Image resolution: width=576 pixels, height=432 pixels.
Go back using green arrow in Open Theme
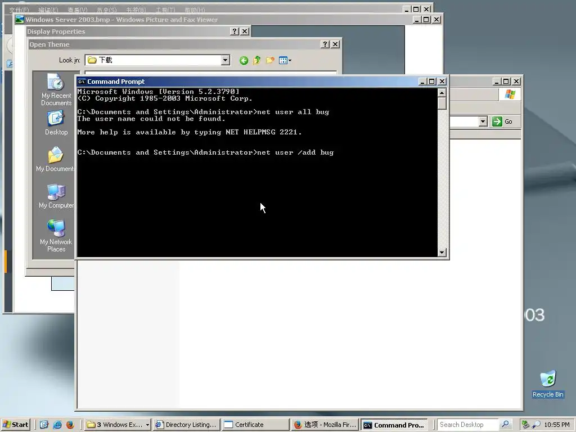click(x=244, y=60)
